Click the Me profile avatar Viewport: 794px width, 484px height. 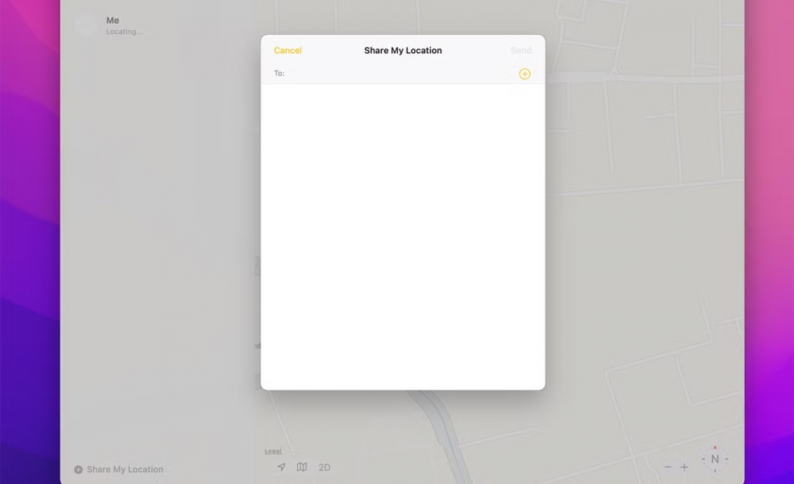85,25
